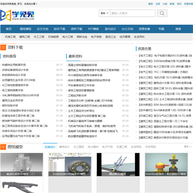The height and width of the screenshot is (193, 193).
Task: Open the 电力工程 sub-category link
Action: click(68, 37)
